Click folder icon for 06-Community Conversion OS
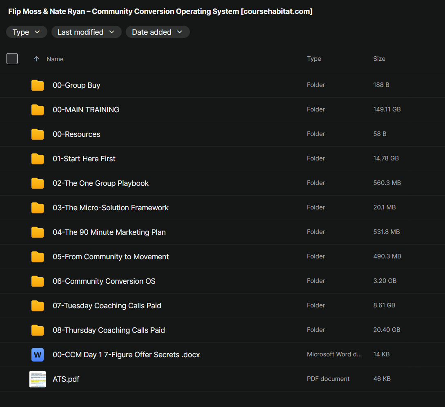The width and height of the screenshot is (445, 407). (x=38, y=281)
